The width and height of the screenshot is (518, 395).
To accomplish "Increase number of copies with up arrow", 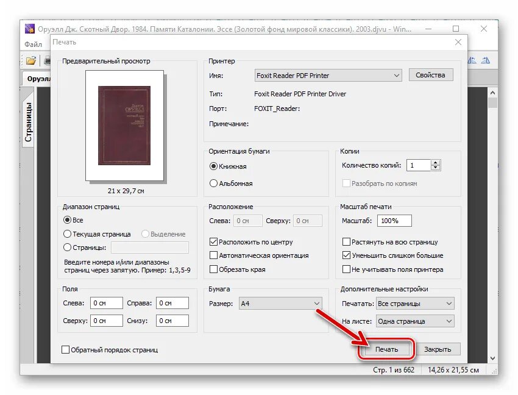I will [x=436, y=162].
